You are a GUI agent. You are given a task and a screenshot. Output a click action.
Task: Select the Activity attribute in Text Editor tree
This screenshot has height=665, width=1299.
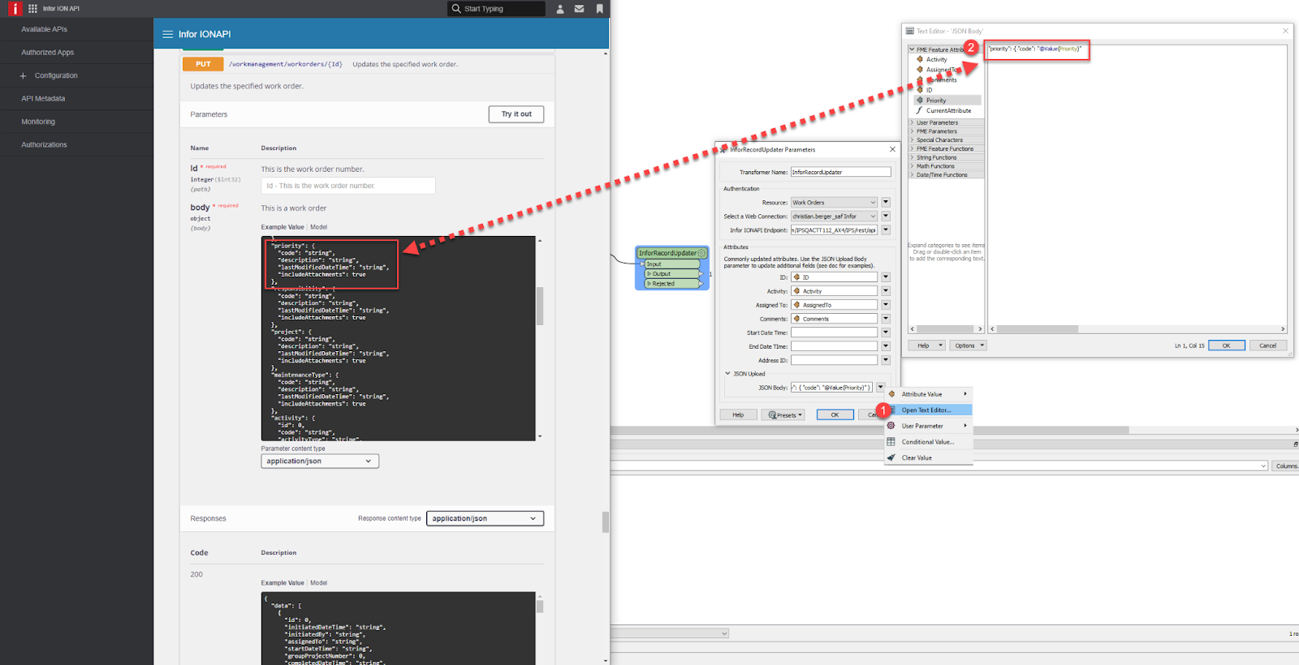tap(935, 59)
